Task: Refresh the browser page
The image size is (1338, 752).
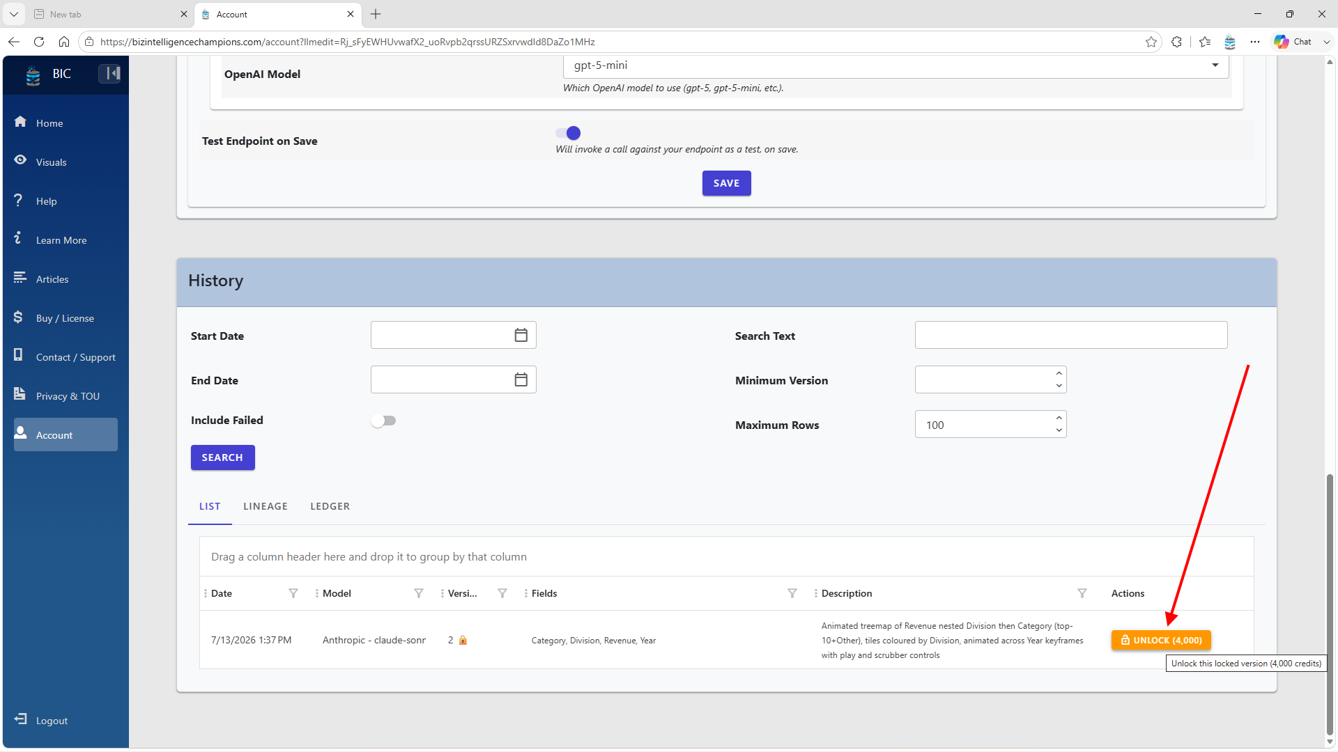Action: (39, 42)
